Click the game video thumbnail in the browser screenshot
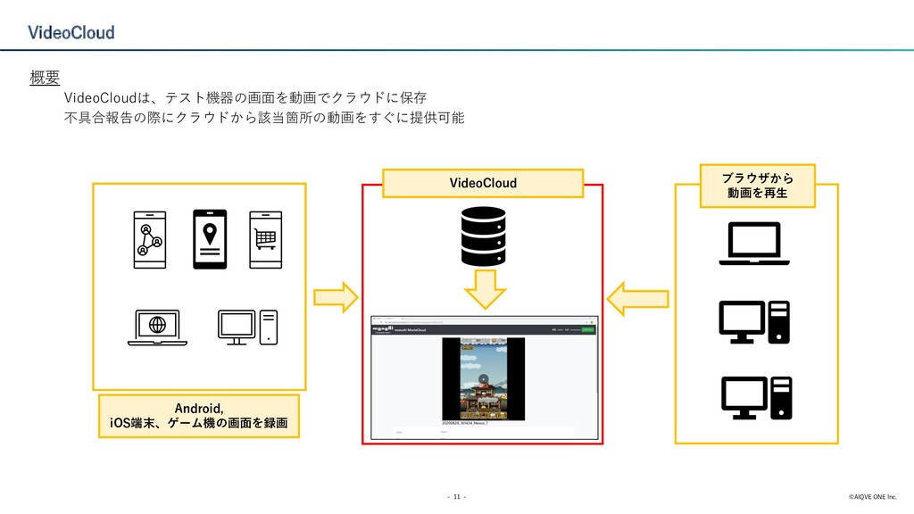The height and width of the screenshot is (514, 914). click(x=483, y=378)
